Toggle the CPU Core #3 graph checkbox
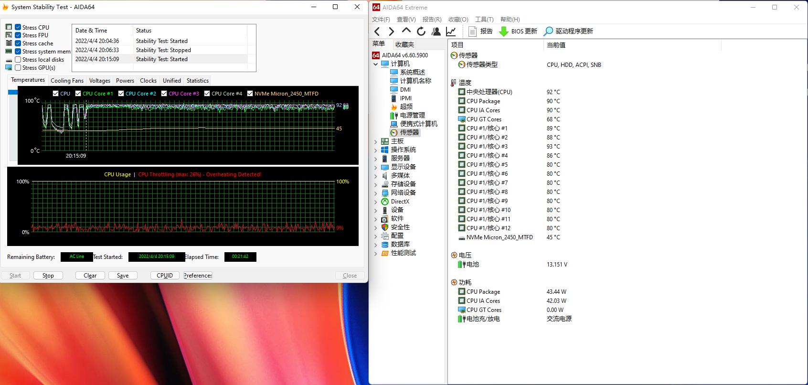808x385 pixels. pos(164,94)
